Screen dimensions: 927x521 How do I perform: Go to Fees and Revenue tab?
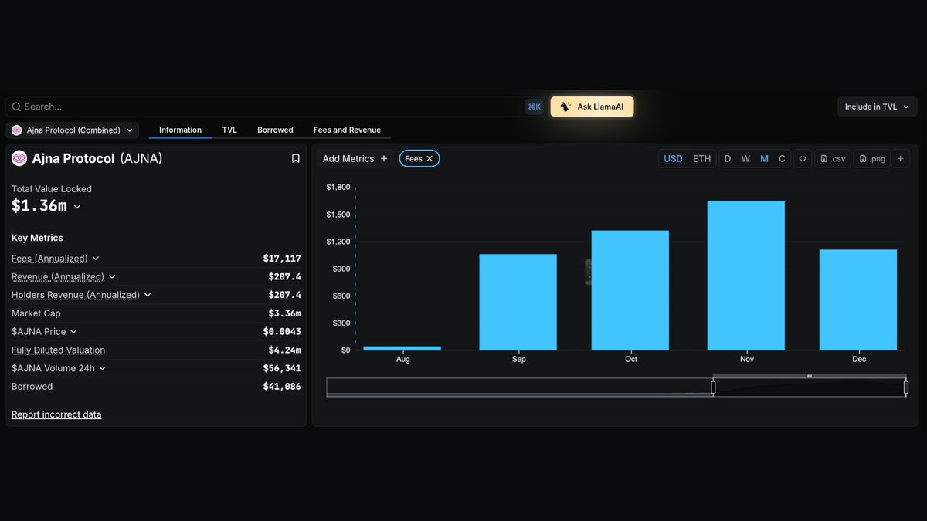click(347, 130)
